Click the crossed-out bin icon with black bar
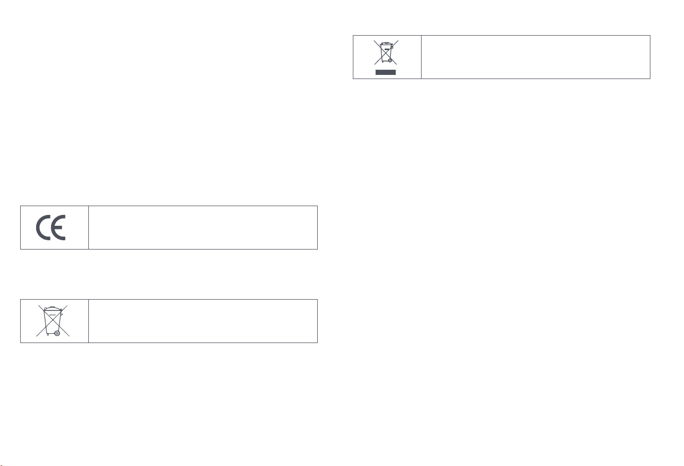This screenshot has width=684, height=466. tap(386, 56)
